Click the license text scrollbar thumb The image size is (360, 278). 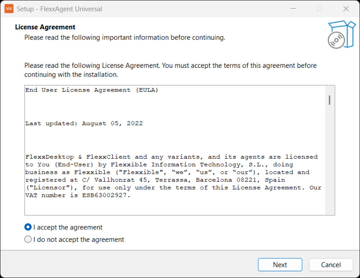[329, 100]
